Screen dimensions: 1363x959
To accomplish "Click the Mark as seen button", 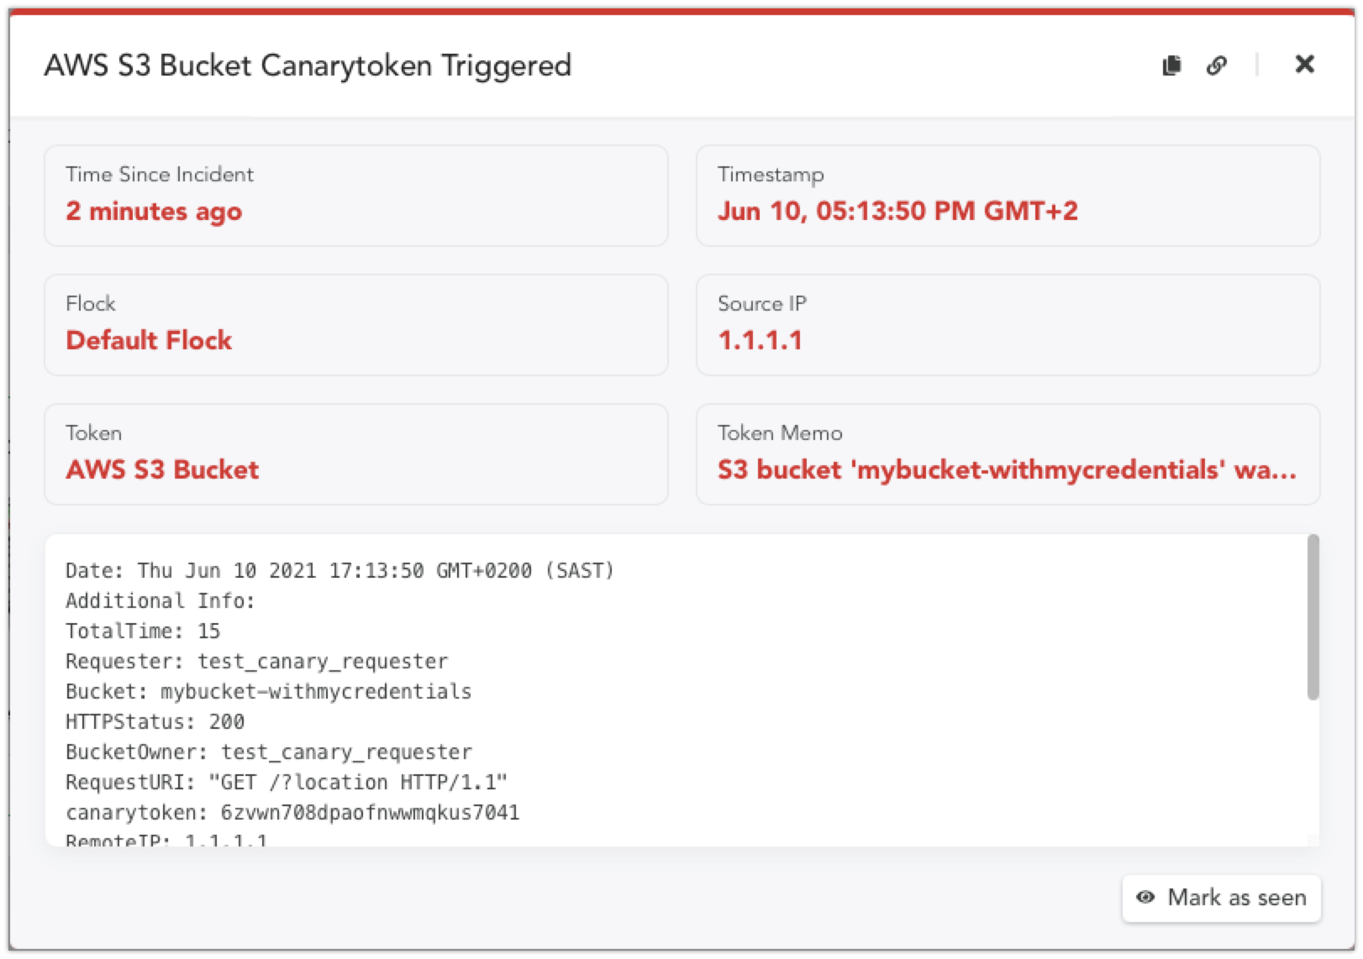I will [x=1221, y=898].
